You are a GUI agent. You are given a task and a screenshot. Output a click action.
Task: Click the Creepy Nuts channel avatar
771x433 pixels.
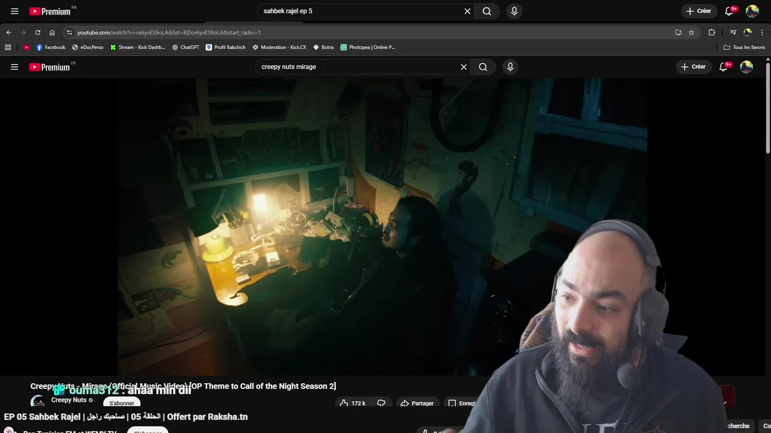(38, 402)
